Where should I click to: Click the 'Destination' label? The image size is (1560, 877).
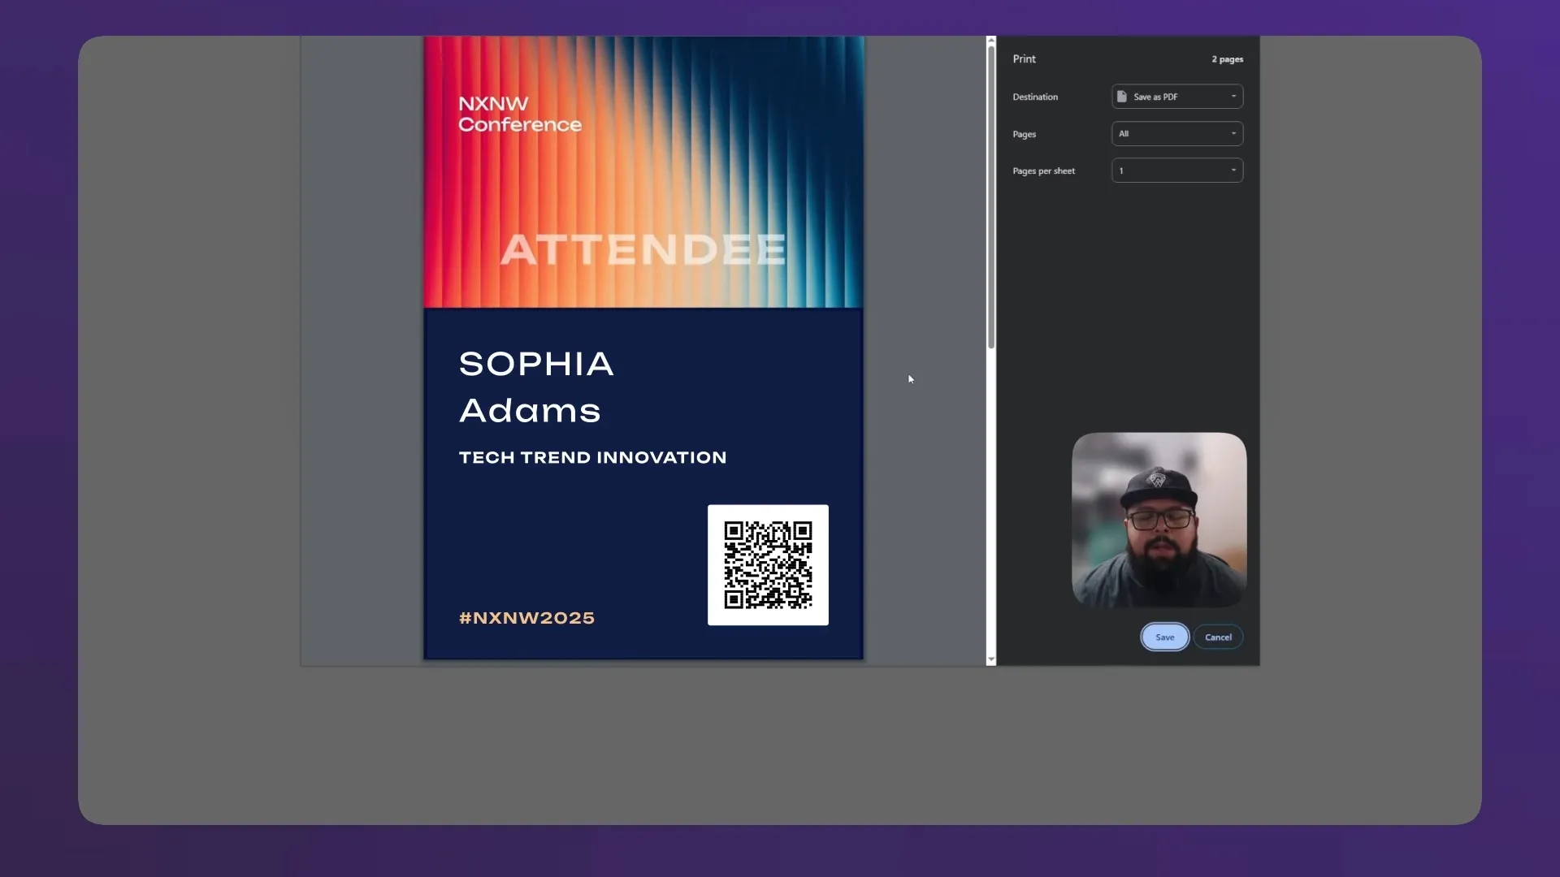click(1035, 97)
